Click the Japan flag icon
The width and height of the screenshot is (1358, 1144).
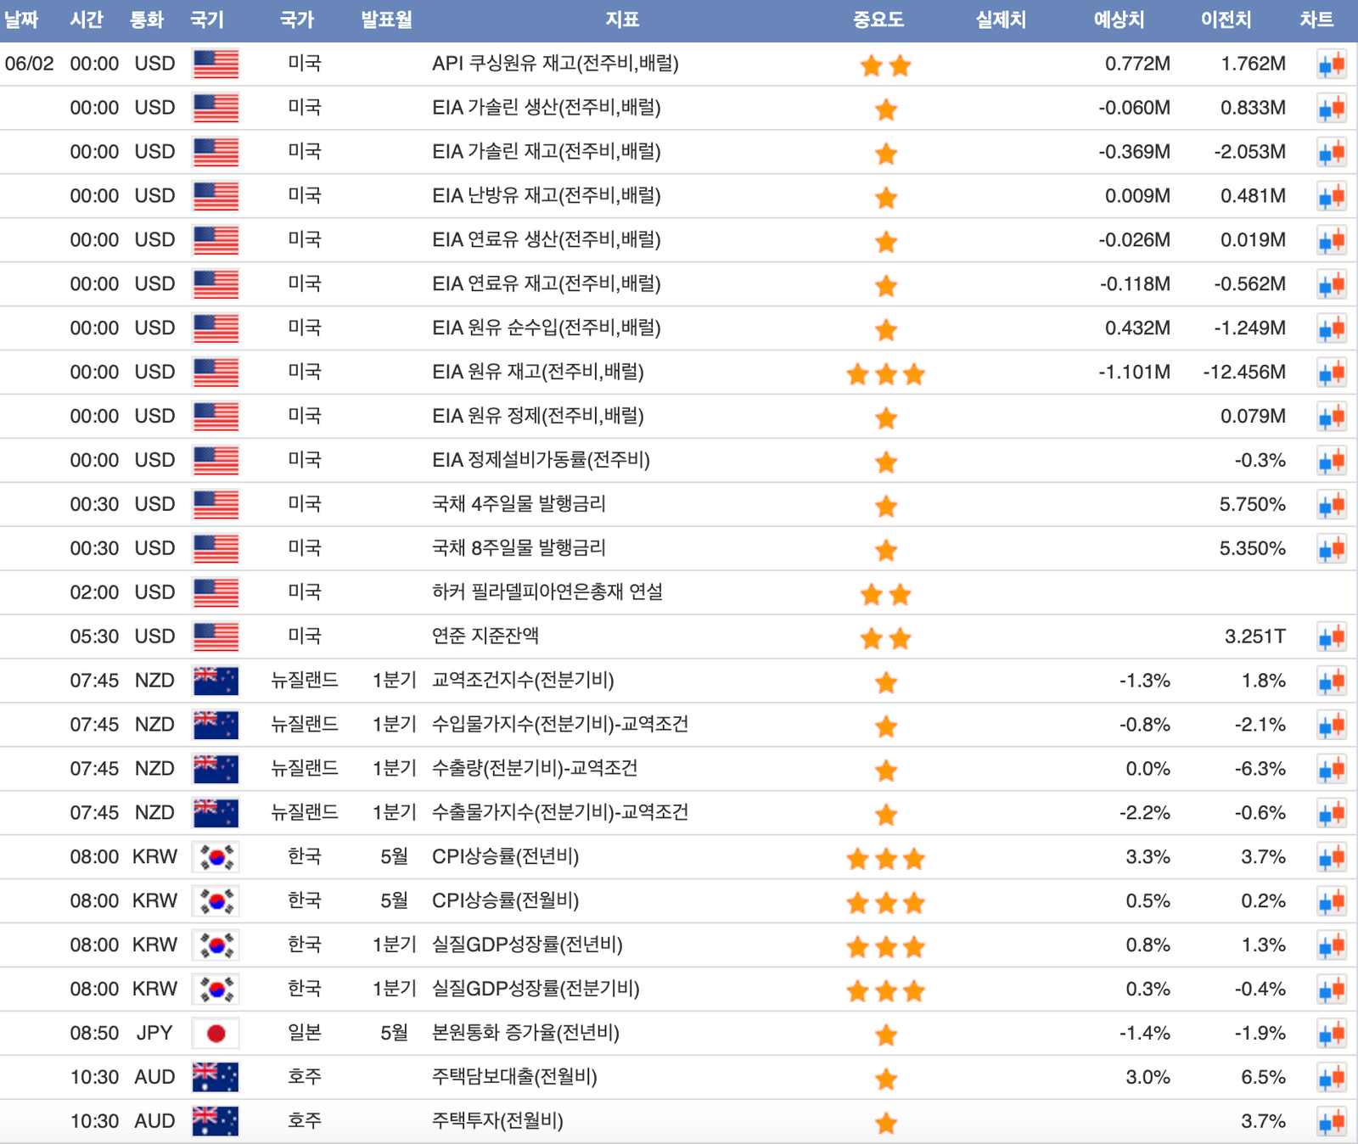(x=216, y=1034)
